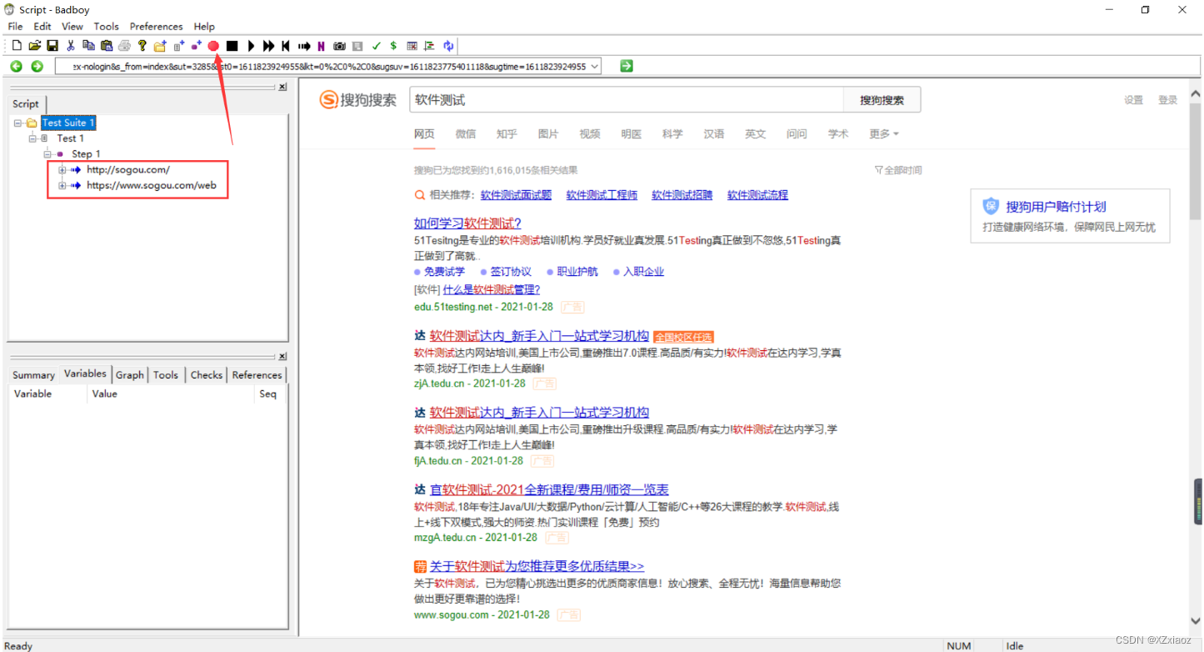Select the Script tab
Image resolution: width=1204 pixels, height=652 pixels.
26,104
